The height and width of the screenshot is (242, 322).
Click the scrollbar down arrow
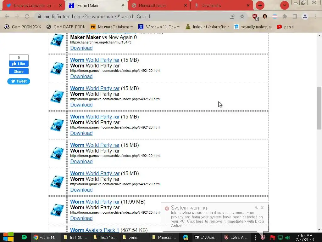[x=319, y=230]
